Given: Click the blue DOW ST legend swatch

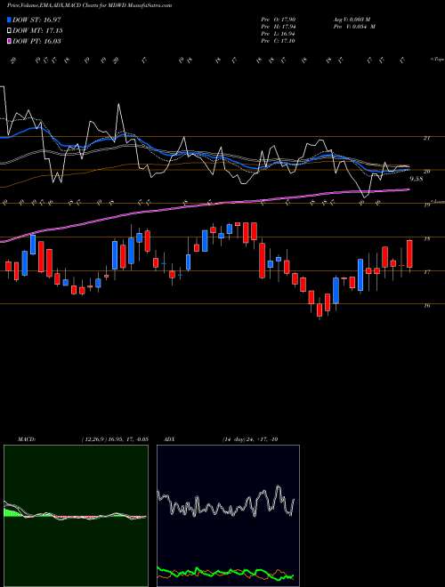Looking at the screenshot, I should tap(9, 20).
